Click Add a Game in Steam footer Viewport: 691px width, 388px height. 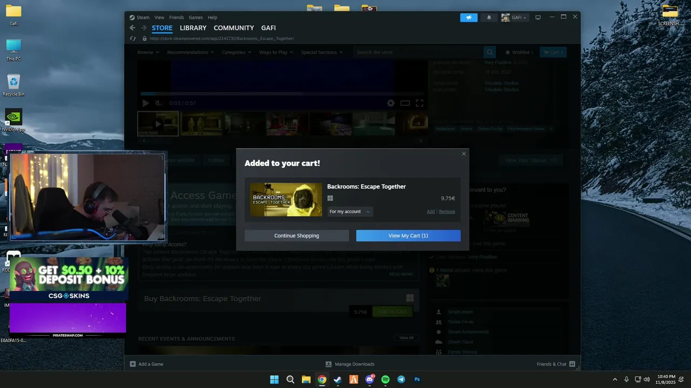(146, 364)
